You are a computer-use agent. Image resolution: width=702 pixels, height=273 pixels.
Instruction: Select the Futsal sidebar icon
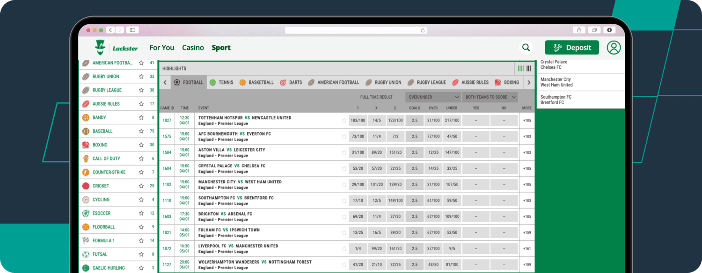86,254
